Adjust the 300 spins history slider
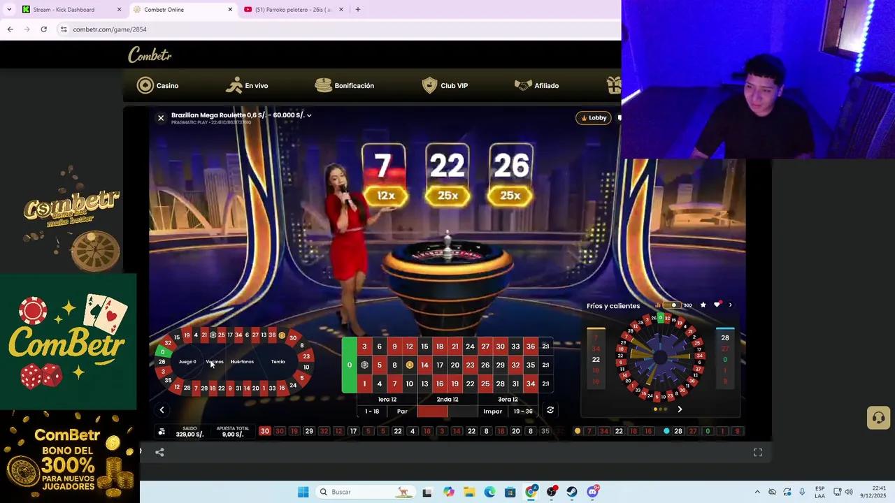895x503 pixels. [x=673, y=305]
